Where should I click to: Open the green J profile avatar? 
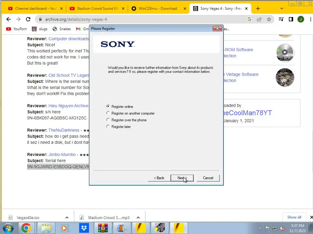pos(301,19)
